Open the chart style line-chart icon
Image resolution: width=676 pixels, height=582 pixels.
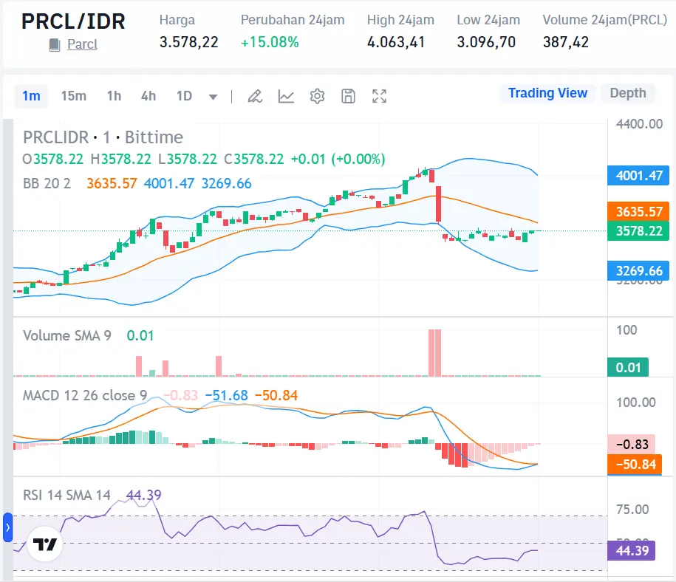286,96
